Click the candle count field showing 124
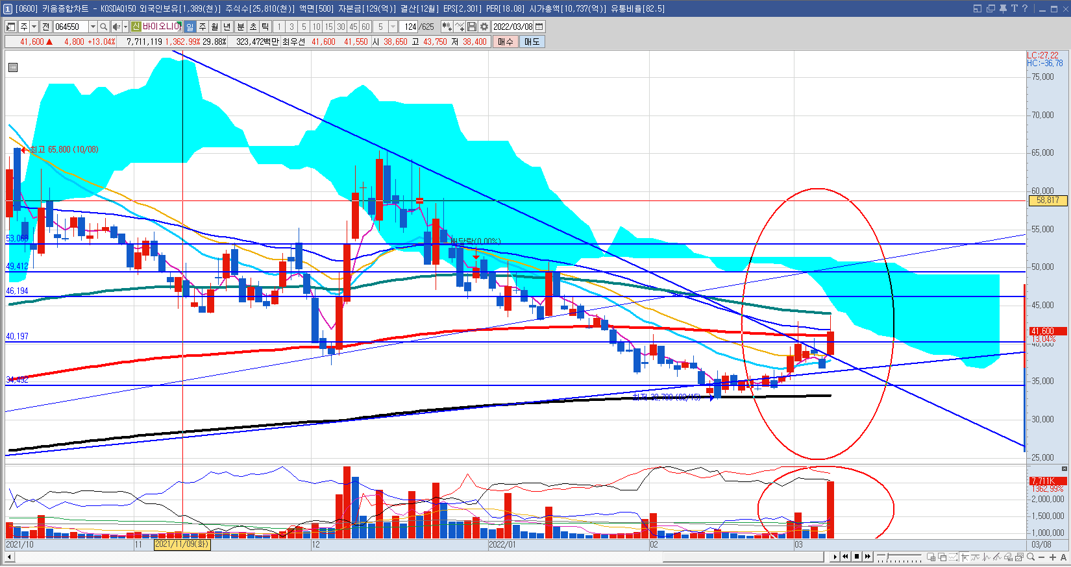 [x=409, y=27]
